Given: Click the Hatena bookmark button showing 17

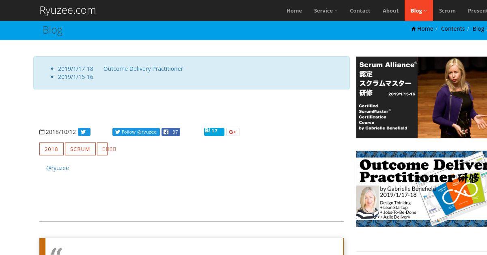Looking at the screenshot, I should point(214,132).
